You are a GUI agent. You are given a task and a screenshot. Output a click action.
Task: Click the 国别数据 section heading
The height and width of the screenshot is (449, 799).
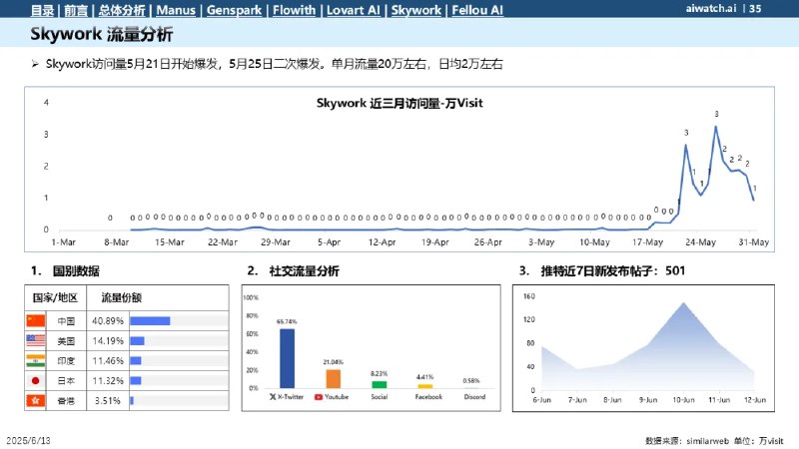[76, 270]
